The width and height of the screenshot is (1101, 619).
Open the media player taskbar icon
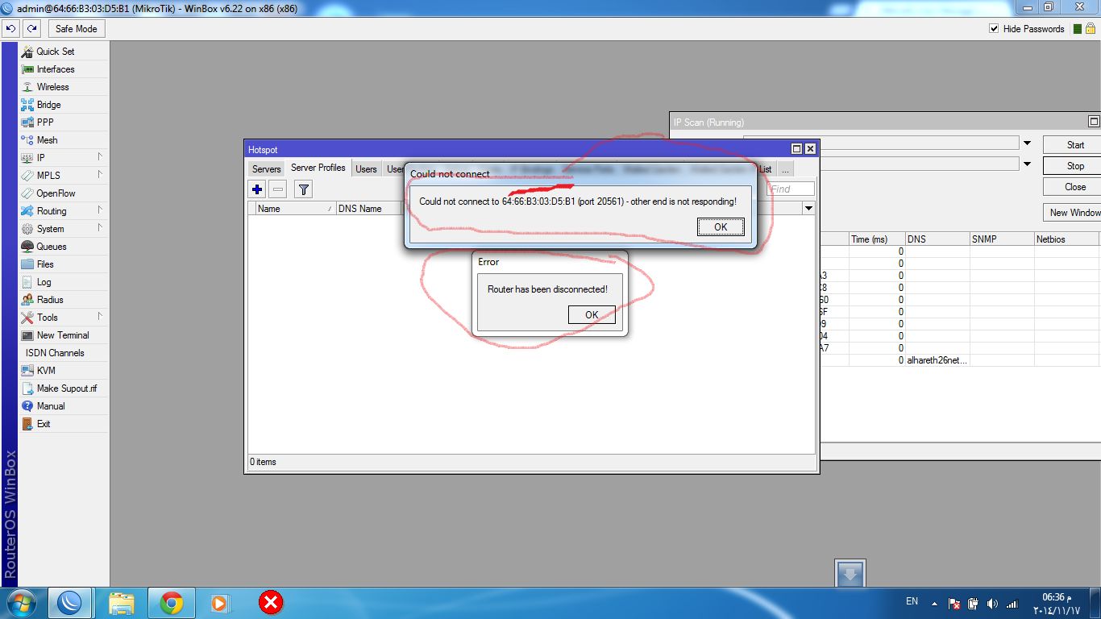218,603
